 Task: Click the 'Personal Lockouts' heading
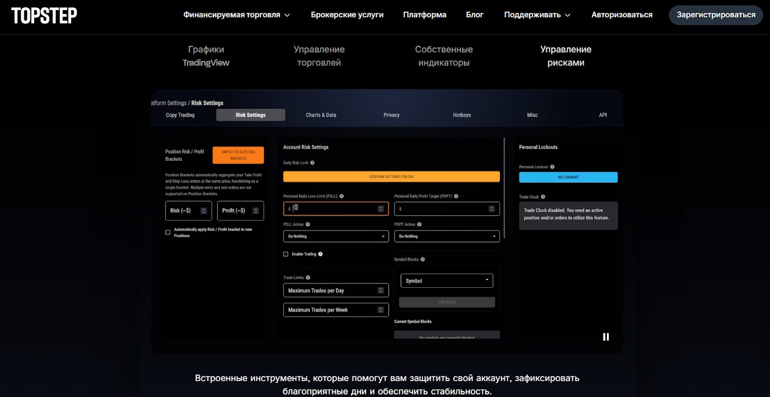pos(538,147)
